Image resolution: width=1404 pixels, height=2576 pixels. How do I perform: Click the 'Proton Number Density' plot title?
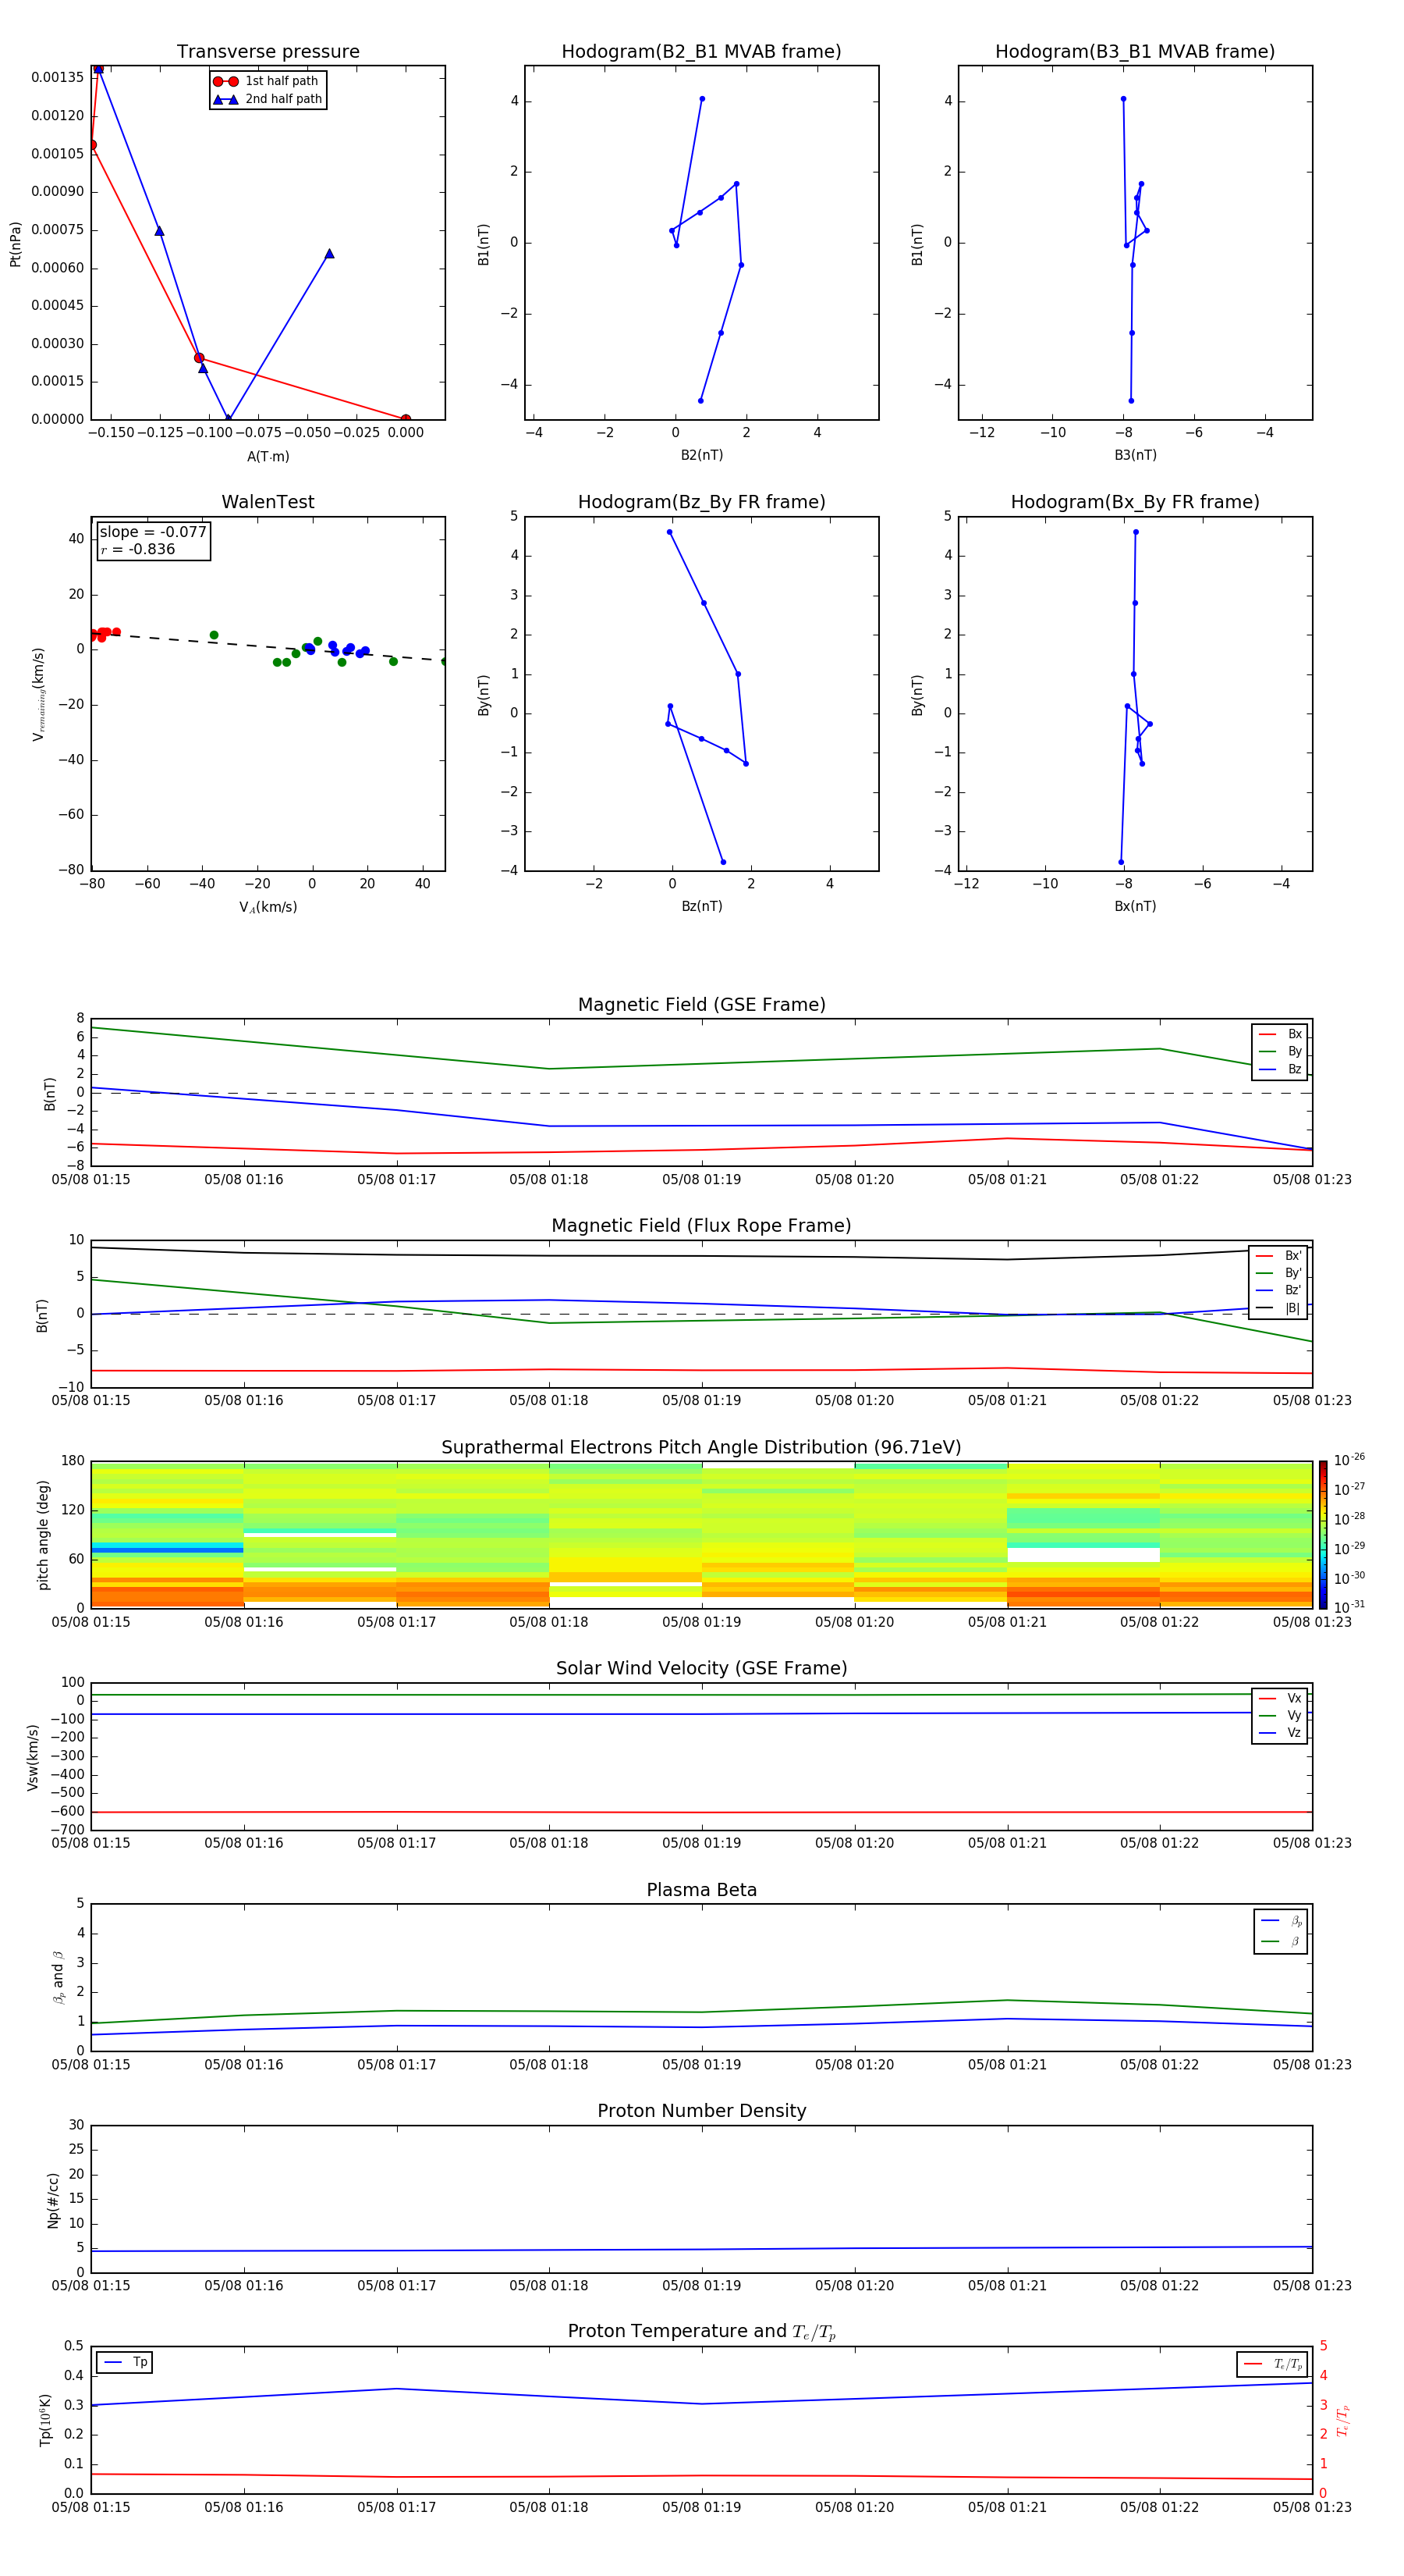pyautogui.click(x=701, y=2111)
